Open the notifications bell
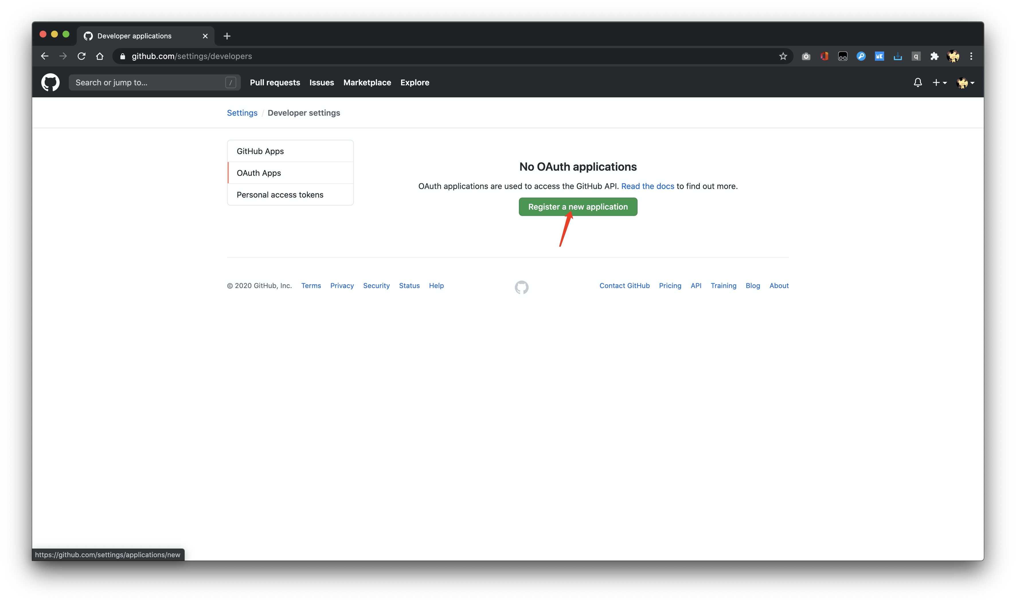The height and width of the screenshot is (603, 1016). tap(918, 82)
